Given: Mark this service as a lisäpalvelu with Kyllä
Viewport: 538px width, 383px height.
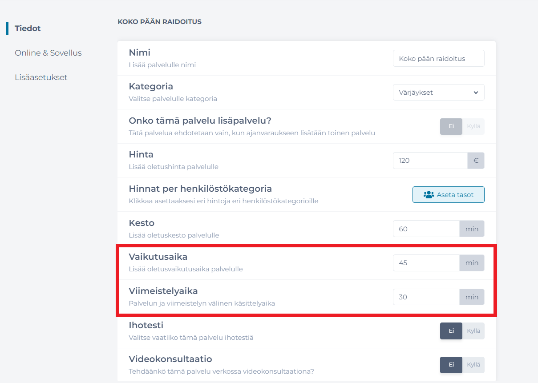Looking at the screenshot, I should coord(473,126).
